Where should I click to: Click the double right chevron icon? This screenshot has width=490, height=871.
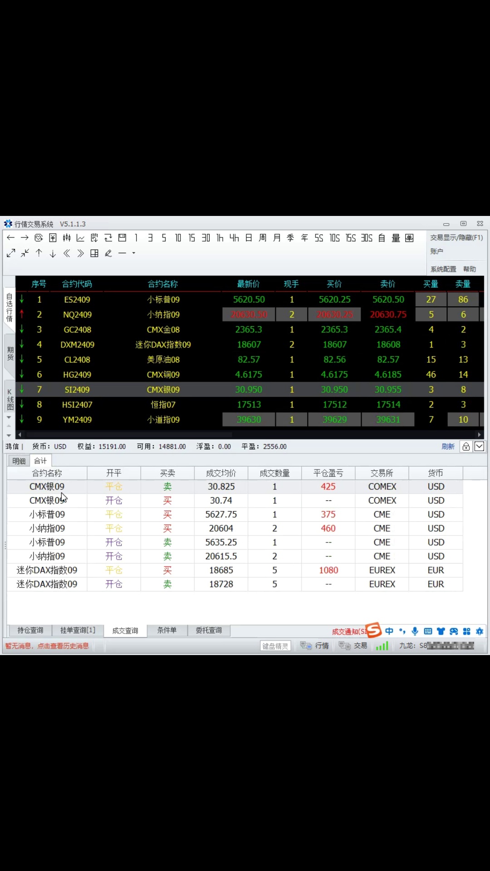(80, 253)
